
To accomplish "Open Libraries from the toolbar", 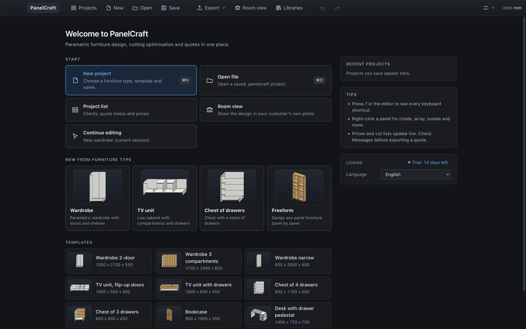I will (x=289, y=8).
